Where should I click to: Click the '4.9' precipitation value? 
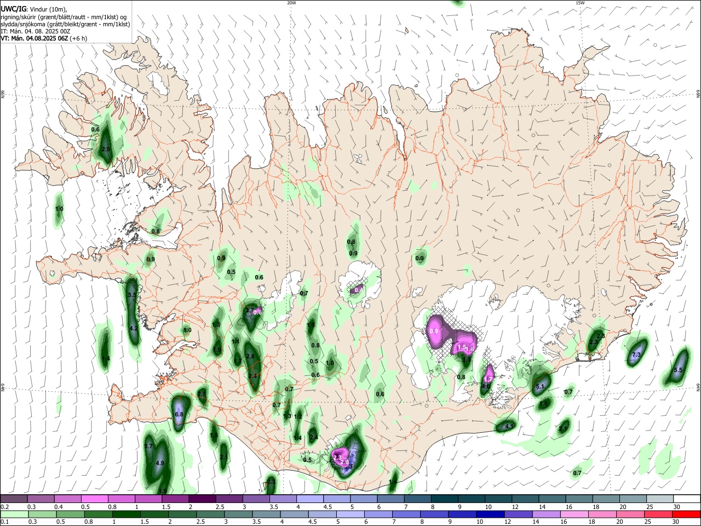point(160,463)
